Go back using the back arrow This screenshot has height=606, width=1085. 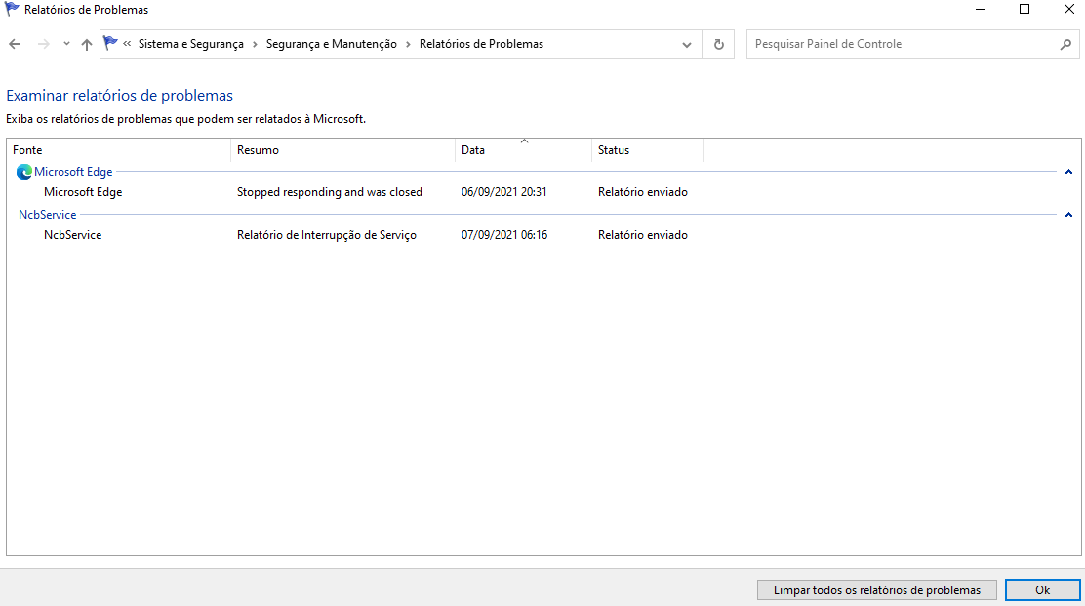[15, 44]
